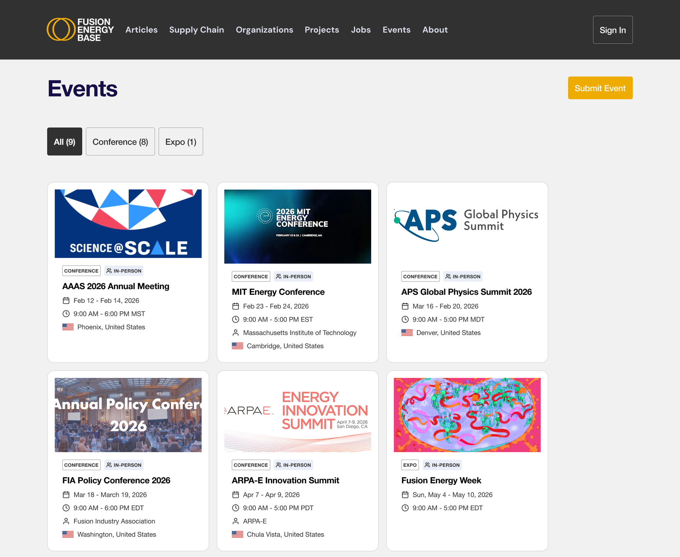Filter events by Conference (8)
Viewport: 680px width, 557px height.
click(x=120, y=141)
